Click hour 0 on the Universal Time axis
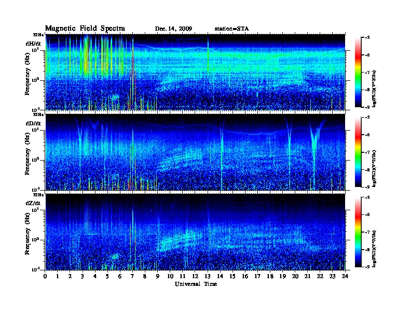This screenshot has height=317, width=411. [45, 276]
